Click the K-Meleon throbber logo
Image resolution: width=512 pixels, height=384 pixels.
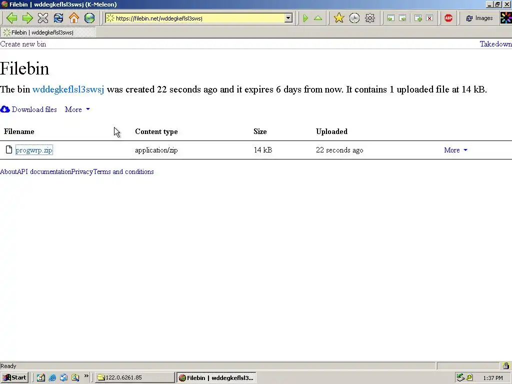(506, 18)
